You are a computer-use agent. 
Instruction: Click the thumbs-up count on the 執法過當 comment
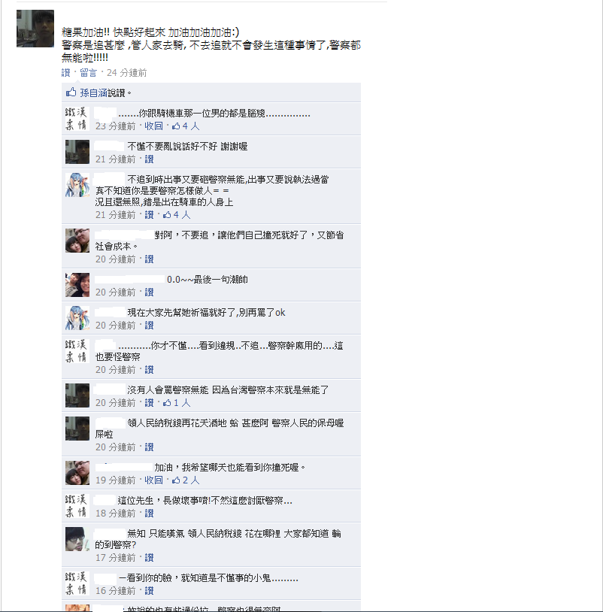(x=177, y=215)
